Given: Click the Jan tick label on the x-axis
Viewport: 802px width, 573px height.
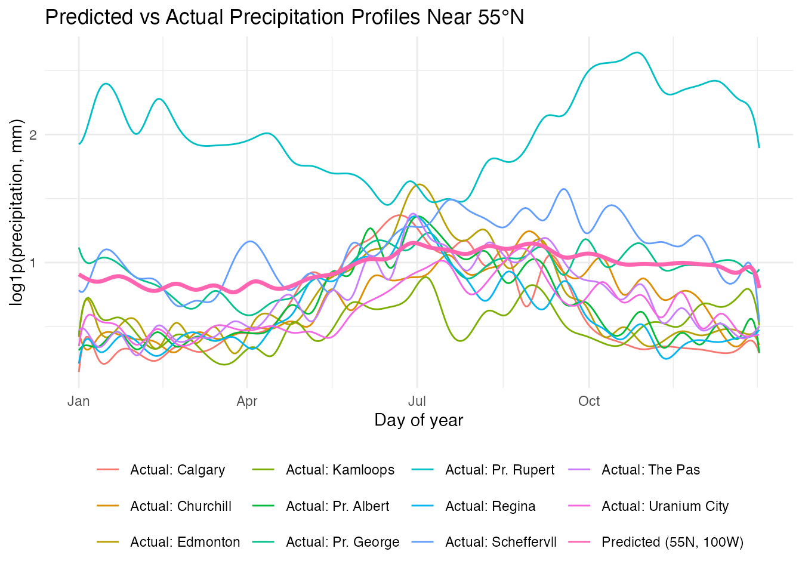Looking at the screenshot, I should pos(79,401).
